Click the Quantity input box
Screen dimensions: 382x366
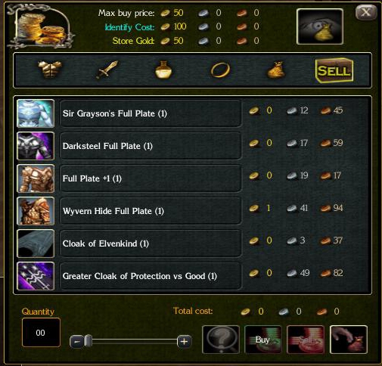[x=41, y=333]
